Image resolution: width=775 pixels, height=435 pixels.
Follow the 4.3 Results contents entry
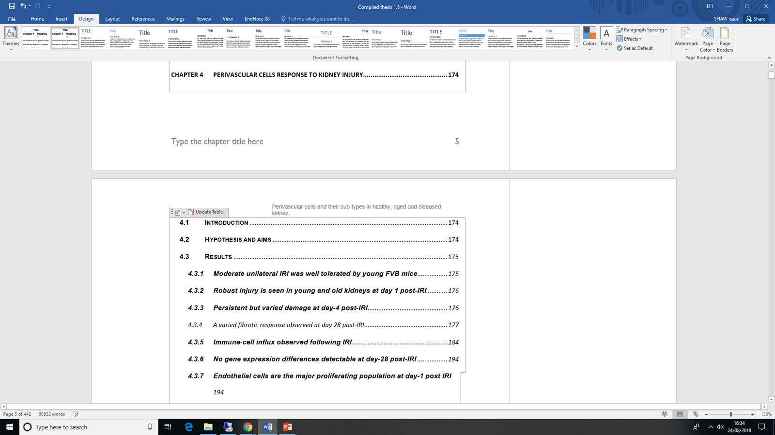[x=319, y=257]
